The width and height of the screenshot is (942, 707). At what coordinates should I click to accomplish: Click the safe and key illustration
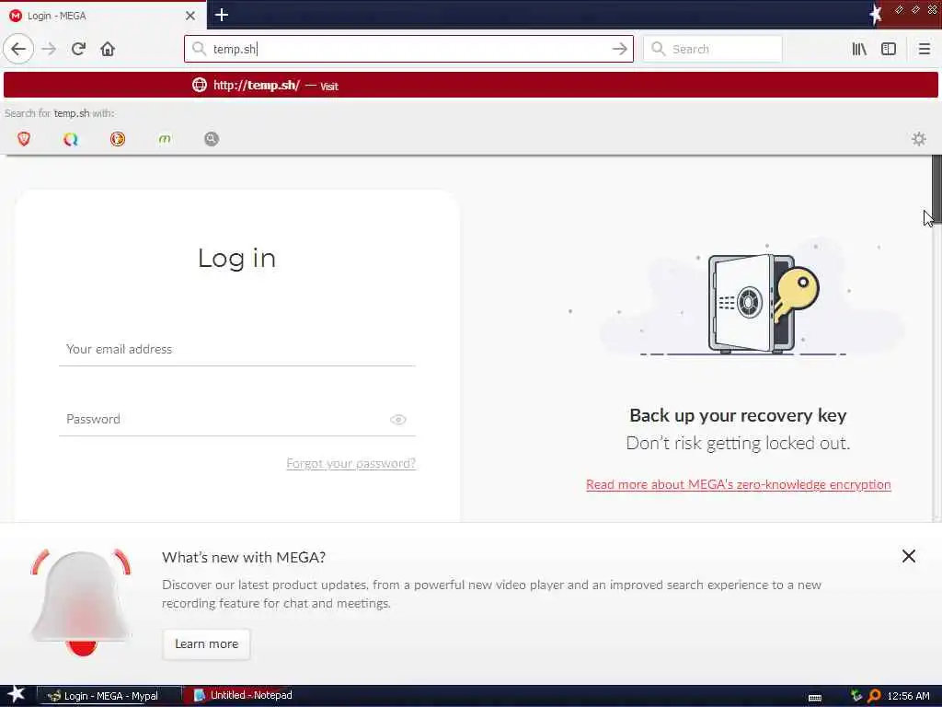(x=764, y=304)
